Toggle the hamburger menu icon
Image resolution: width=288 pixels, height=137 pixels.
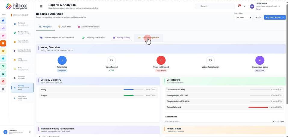tap(41, 6)
